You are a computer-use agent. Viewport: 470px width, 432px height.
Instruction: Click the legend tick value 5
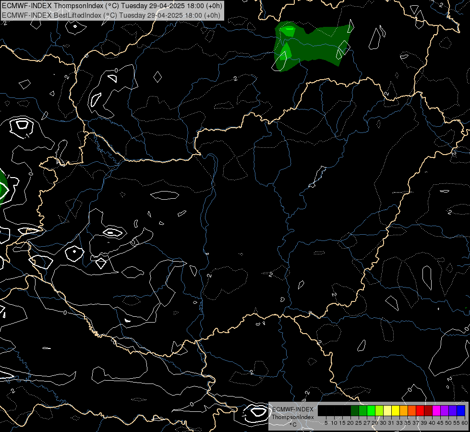(326, 423)
